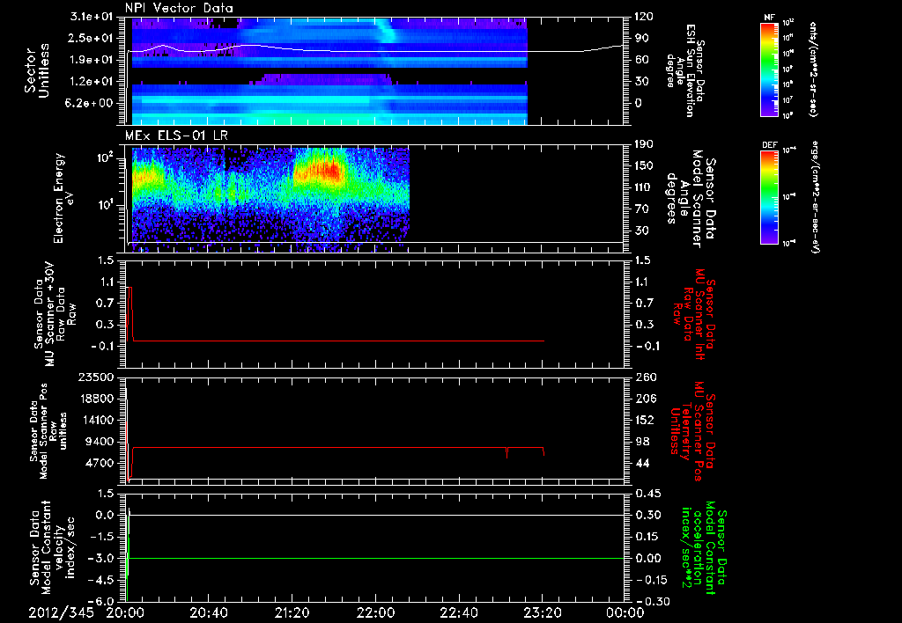The height and width of the screenshot is (623, 902).
Task: Click the 22:00 time axis label
Action: coord(375,612)
